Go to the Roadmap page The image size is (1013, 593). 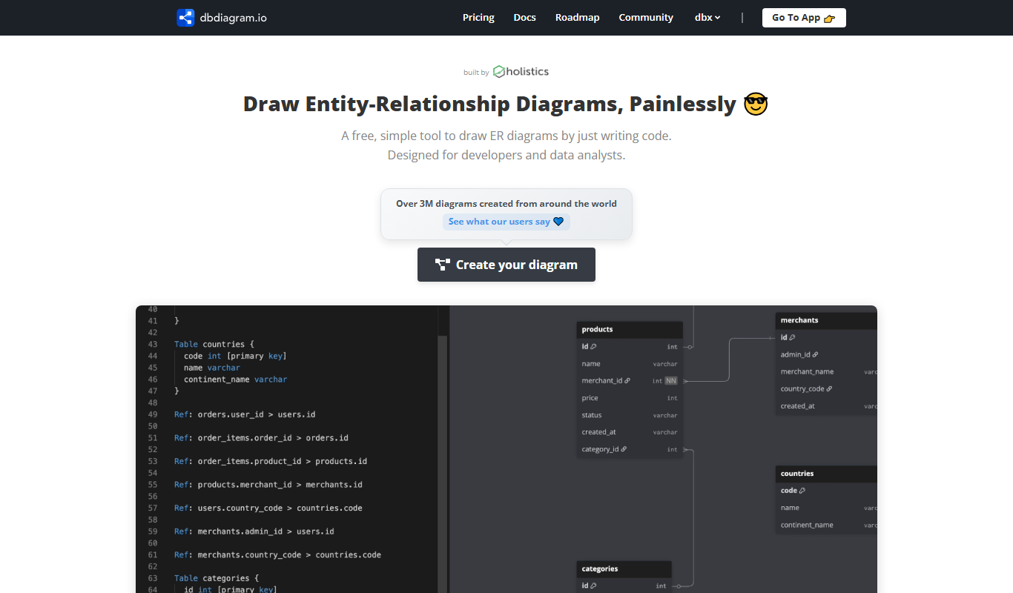(x=577, y=18)
